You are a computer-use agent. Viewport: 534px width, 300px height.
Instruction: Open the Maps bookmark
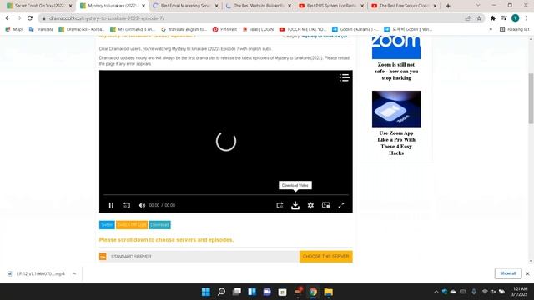(x=15, y=30)
